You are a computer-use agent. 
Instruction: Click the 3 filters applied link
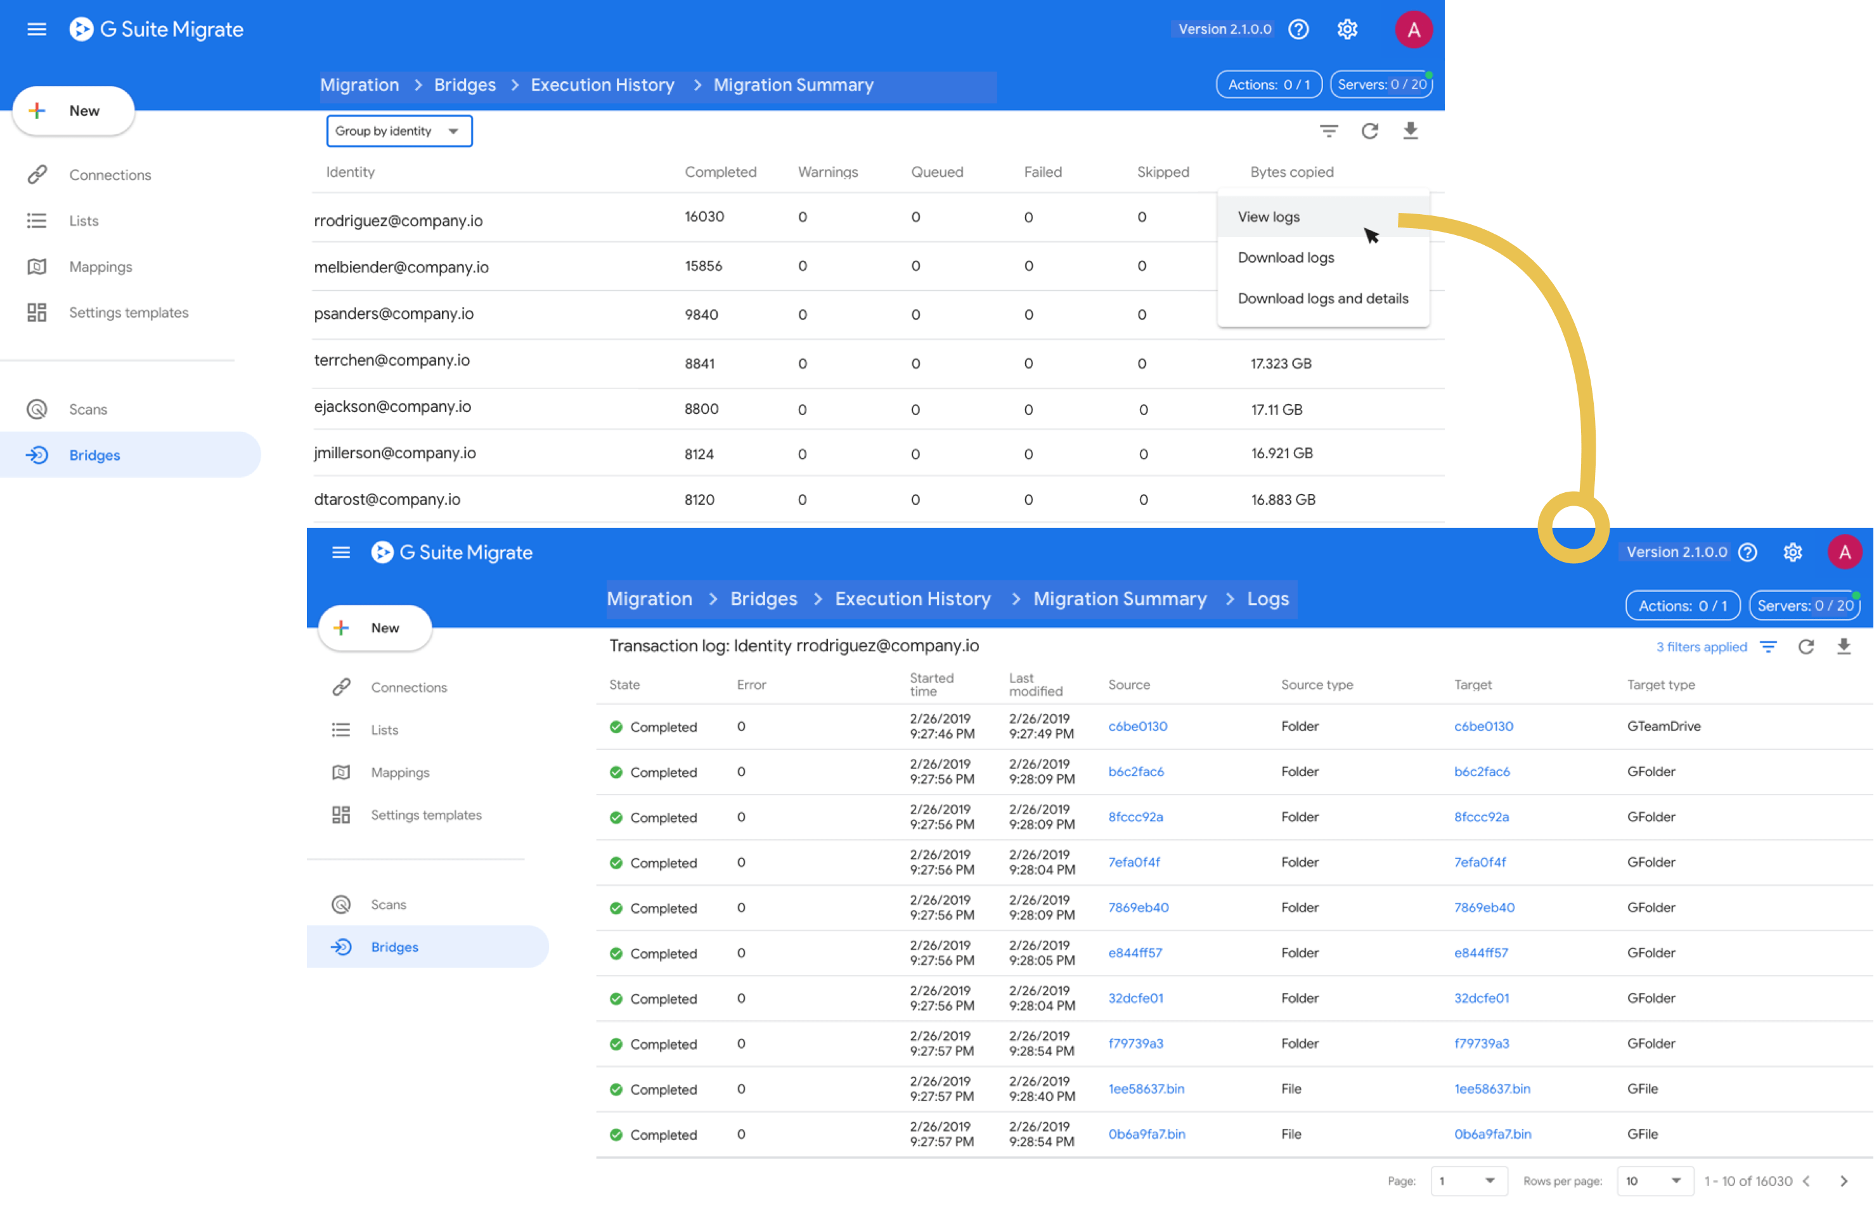[x=1701, y=647]
